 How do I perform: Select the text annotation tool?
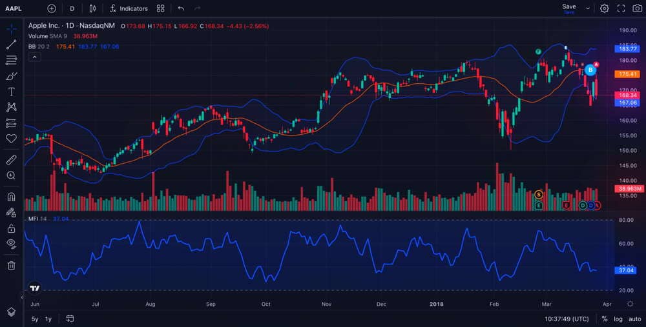coord(11,92)
